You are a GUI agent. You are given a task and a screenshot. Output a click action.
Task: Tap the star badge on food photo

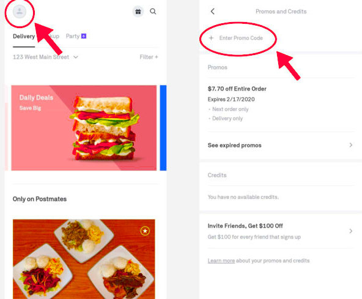pos(145,231)
